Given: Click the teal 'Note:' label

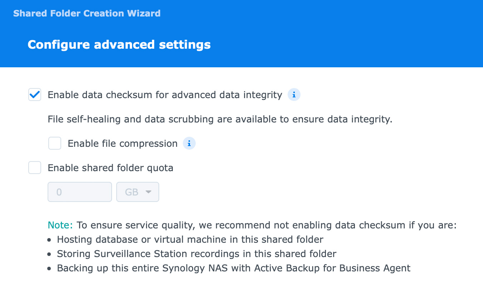Looking at the screenshot, I should pyautogui.click(x=60, y=226).
